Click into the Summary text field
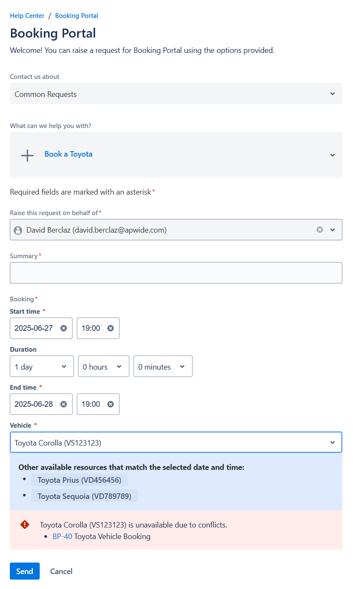The image size is (353, 589). point(176,273)
